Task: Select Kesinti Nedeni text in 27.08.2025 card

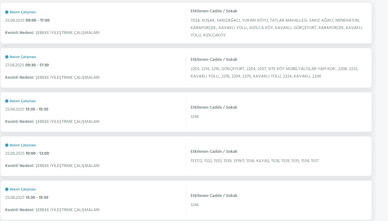Action: (52, 77)
